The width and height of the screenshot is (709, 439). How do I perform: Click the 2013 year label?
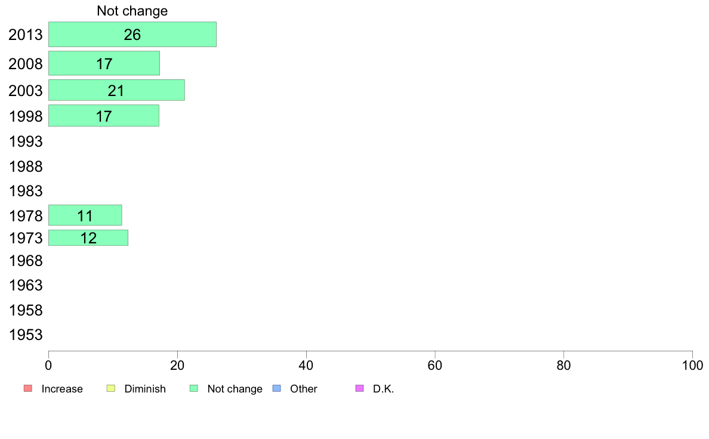(26, 35)
